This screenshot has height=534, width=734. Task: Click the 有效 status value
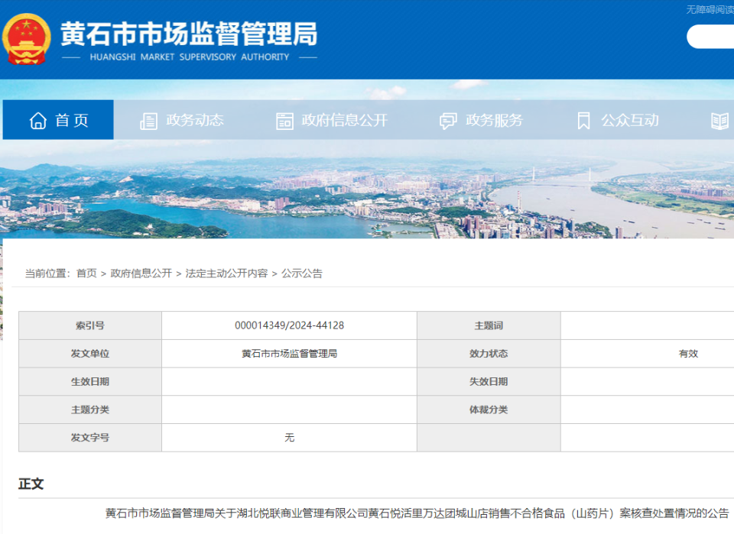[x=689, y=354]
